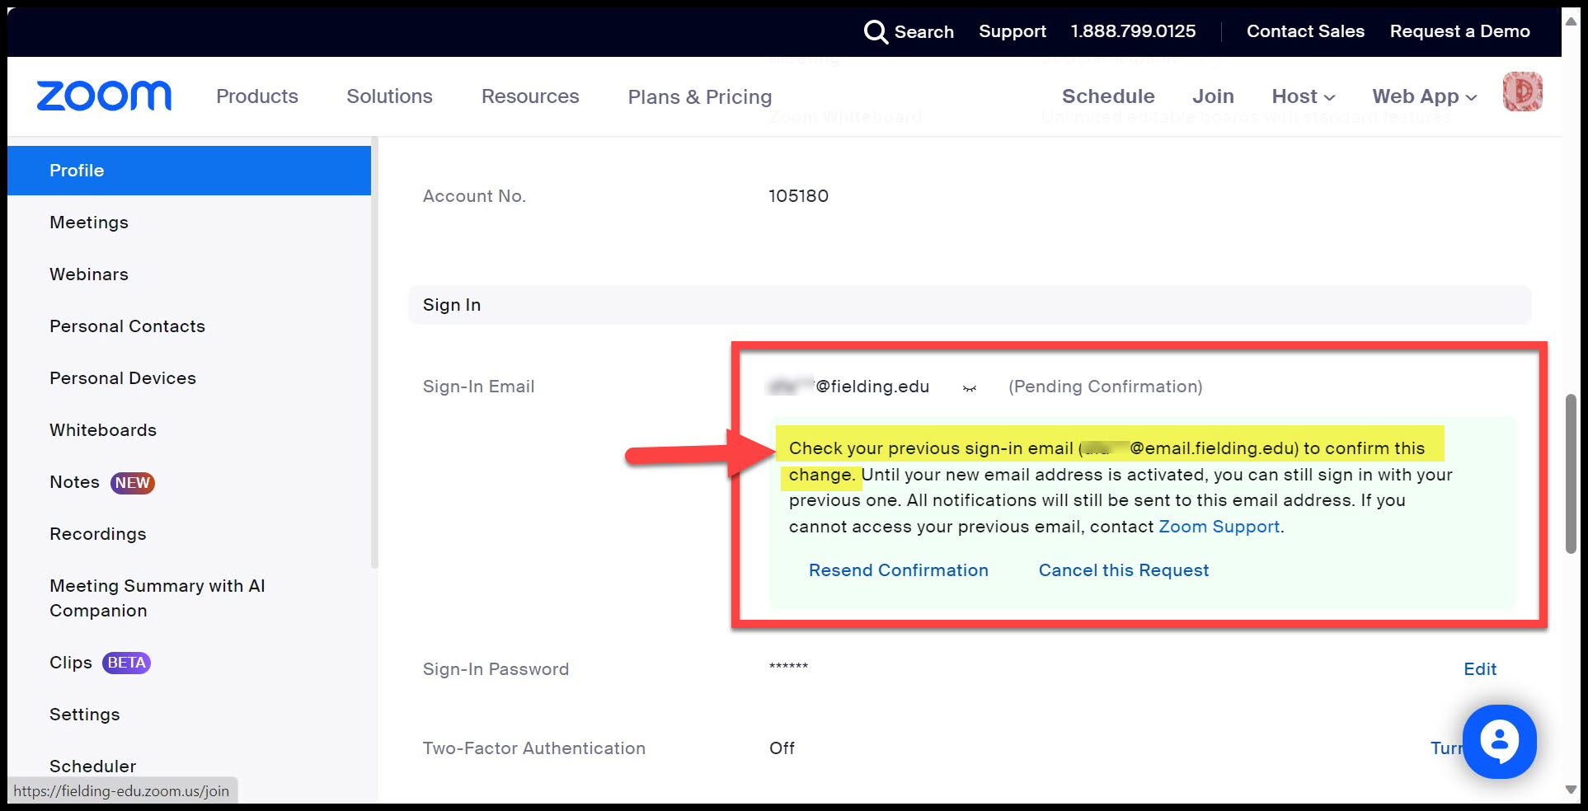
Task: Toggle email visibility eye icon
Action: [x=970, y=388]
